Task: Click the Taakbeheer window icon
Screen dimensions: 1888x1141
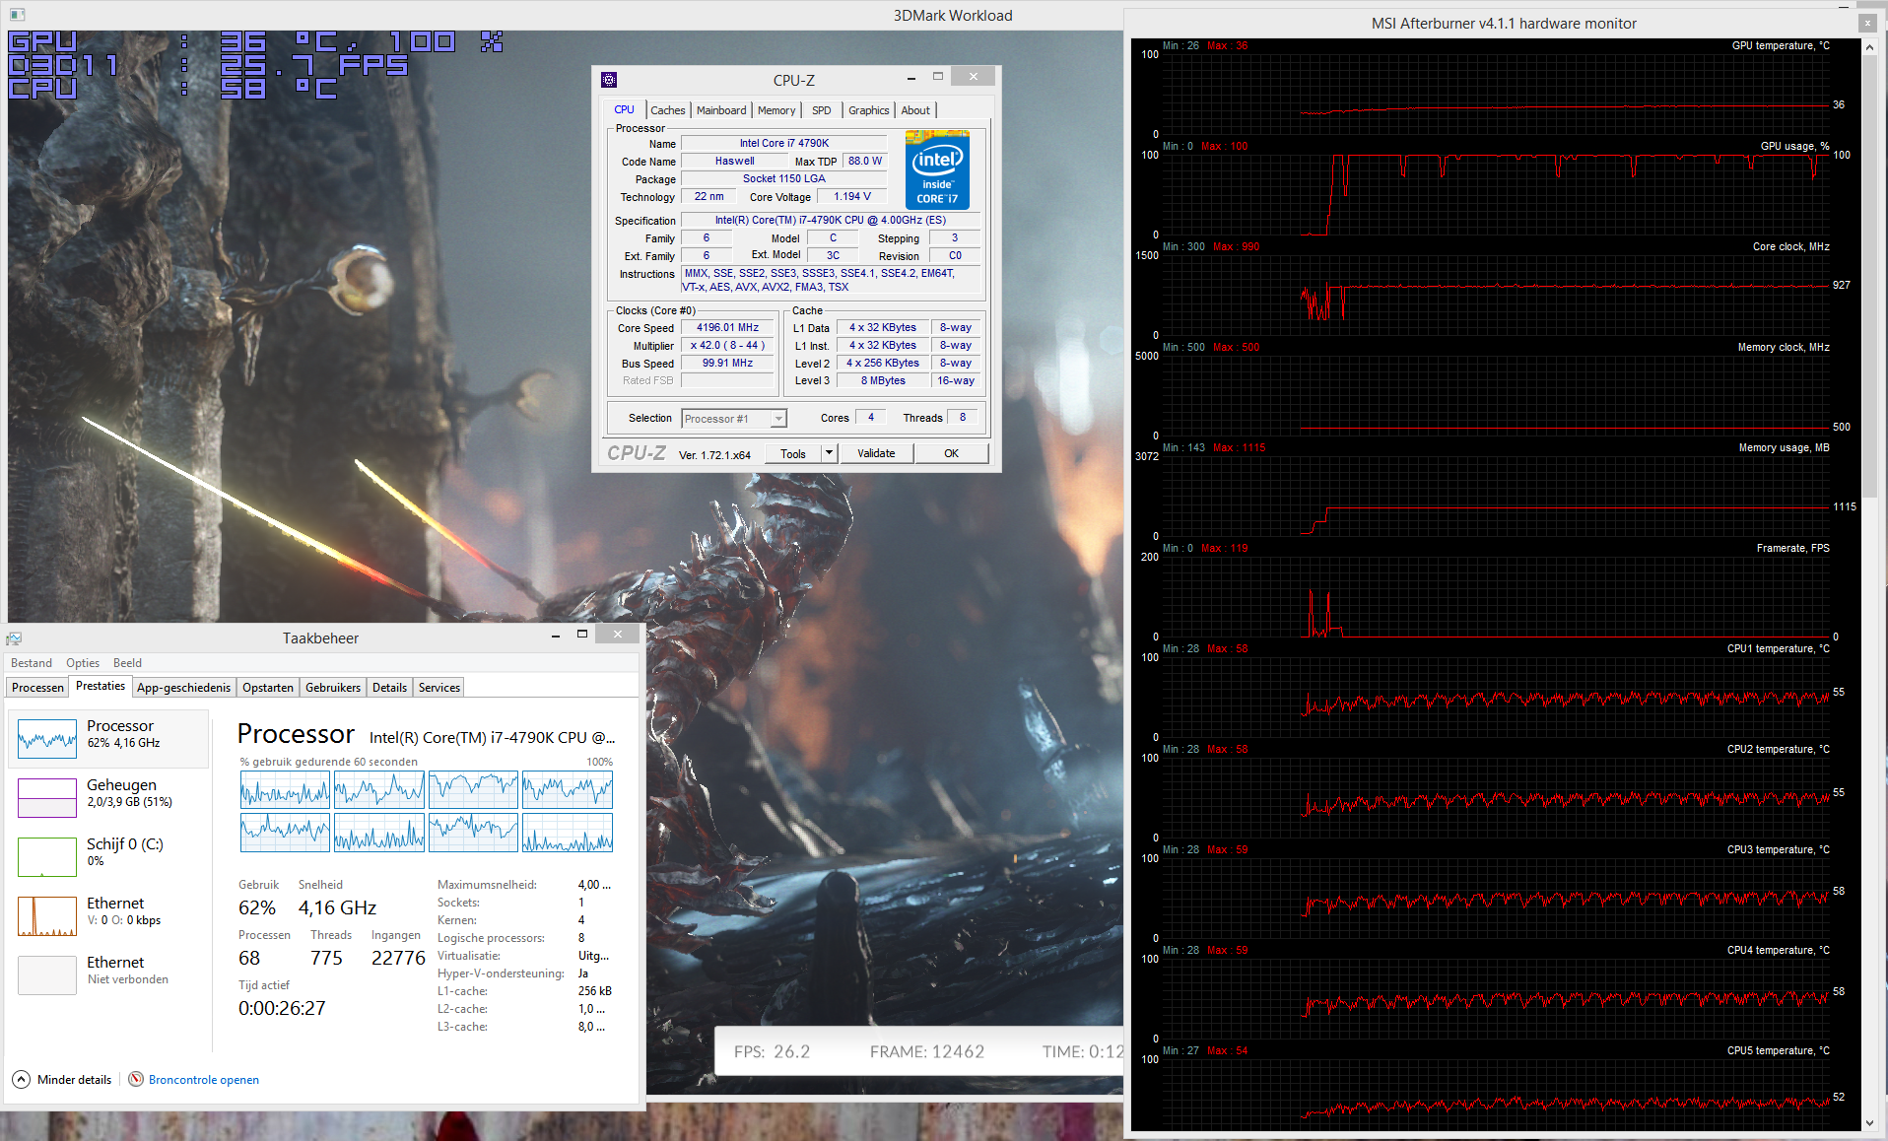Action: click(14, 638)
